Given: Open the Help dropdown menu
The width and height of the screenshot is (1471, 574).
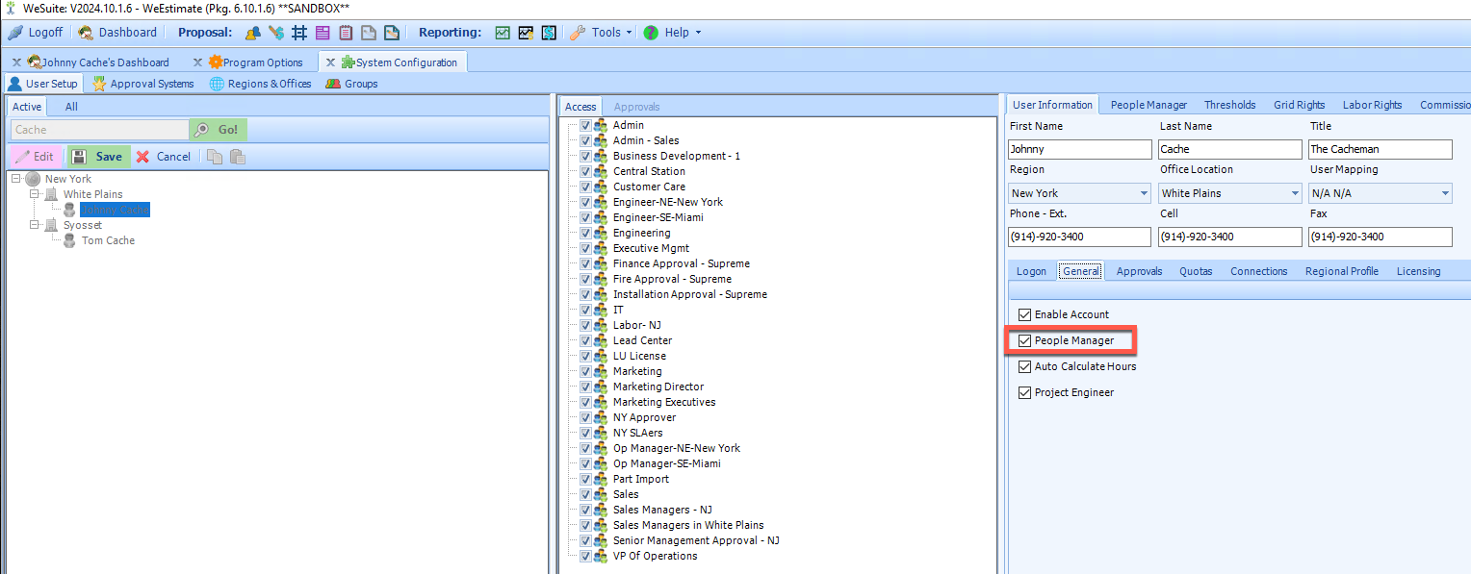Looking at the screenshot, I should [672, 33].
